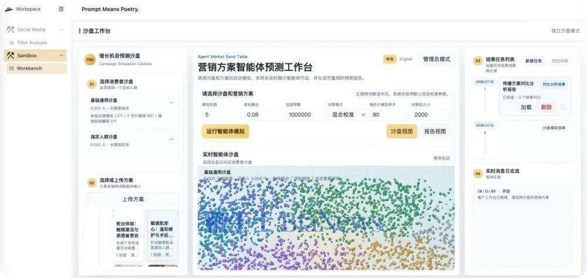
Task: Click the 2026.07.12 timeline date
Action: click(x=485, y=82)
